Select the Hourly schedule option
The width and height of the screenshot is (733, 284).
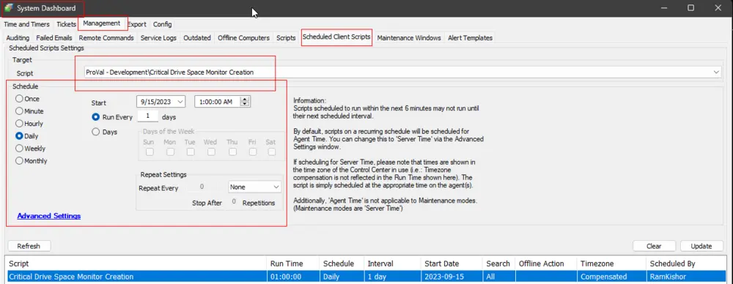(x=19, y=124)
